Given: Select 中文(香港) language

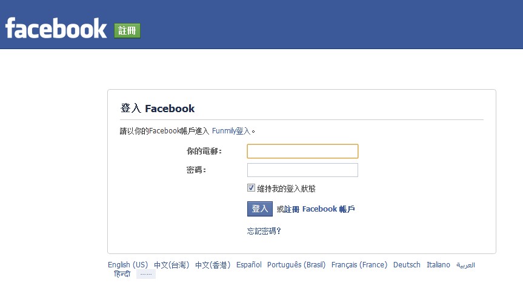Looking at the screenshot, I should [213, 265].
